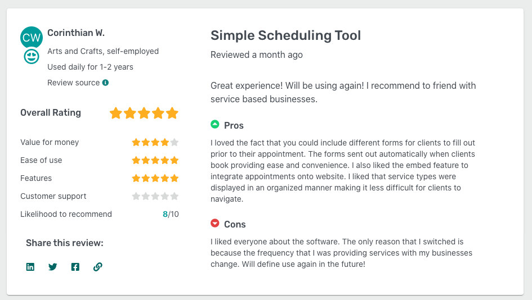Viewport: 532px width, 300px height.
Task: Click the Features star rating
Action: (x=155, y=178)
